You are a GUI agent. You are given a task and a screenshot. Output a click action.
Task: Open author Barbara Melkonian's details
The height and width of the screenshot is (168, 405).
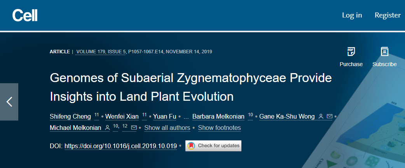(218, 117)
